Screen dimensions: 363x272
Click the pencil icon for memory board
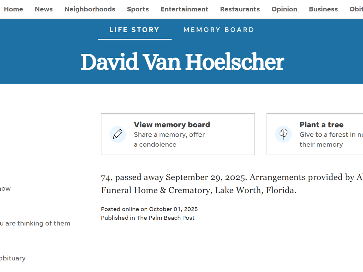[x=118, y=134]
